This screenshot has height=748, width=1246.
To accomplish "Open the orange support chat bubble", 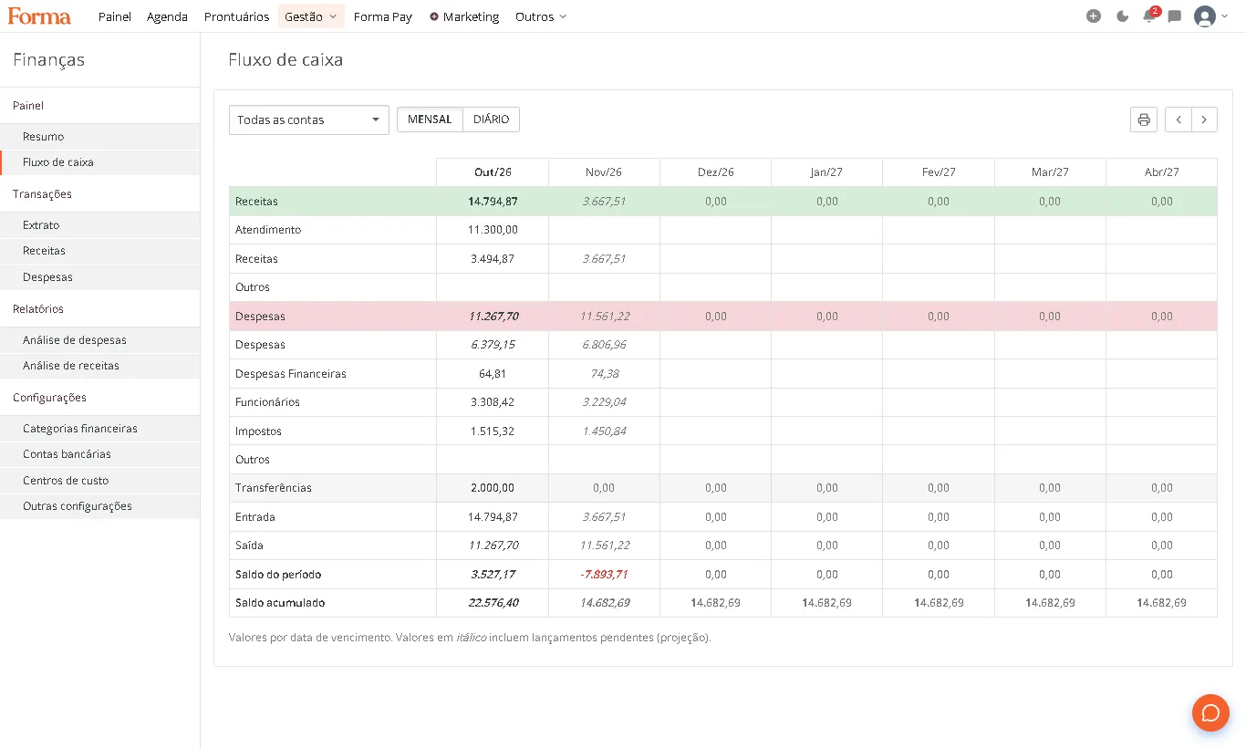I will (x=1210, y=712).
